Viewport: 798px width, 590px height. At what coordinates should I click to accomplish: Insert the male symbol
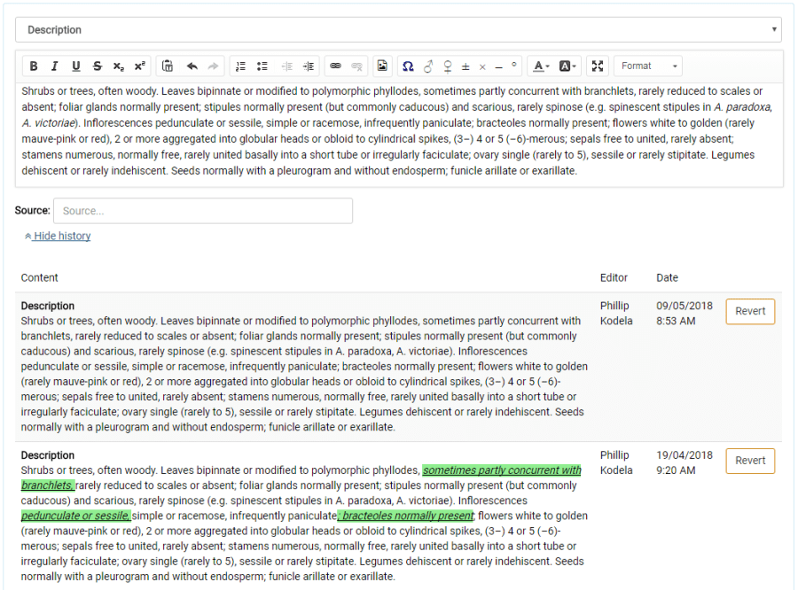(x=428, y=66)
